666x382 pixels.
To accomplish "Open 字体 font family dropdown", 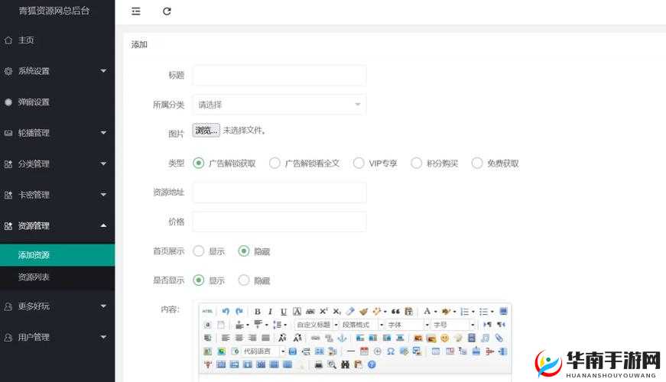I will pyautogui.click(x=408, y=325).
